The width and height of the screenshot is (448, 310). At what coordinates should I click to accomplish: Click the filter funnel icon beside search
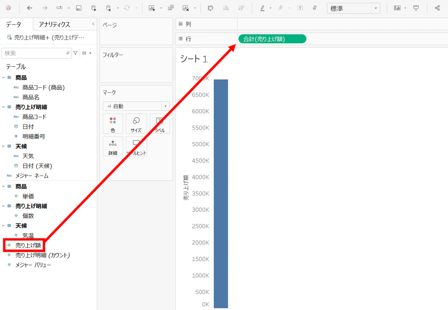[x=75, y=53]
